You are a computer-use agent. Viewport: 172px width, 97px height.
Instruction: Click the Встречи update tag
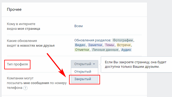point(124,45)
